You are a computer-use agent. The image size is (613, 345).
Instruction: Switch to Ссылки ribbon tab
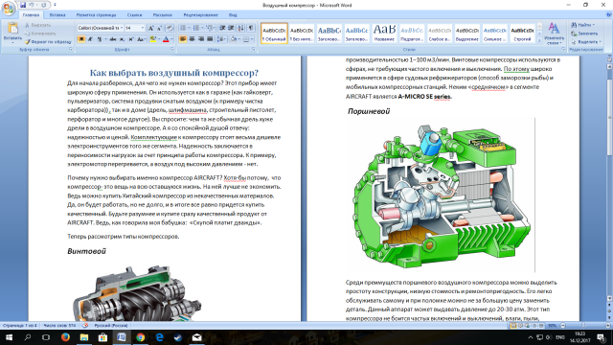click(134, 15)
